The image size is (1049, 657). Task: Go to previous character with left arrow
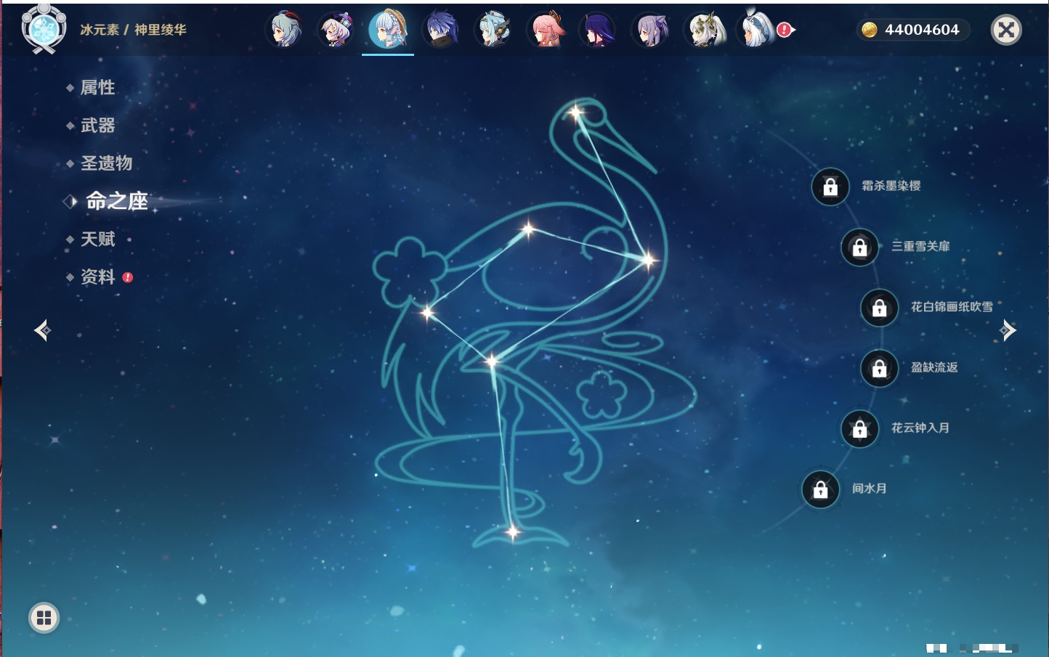point(42,330)
